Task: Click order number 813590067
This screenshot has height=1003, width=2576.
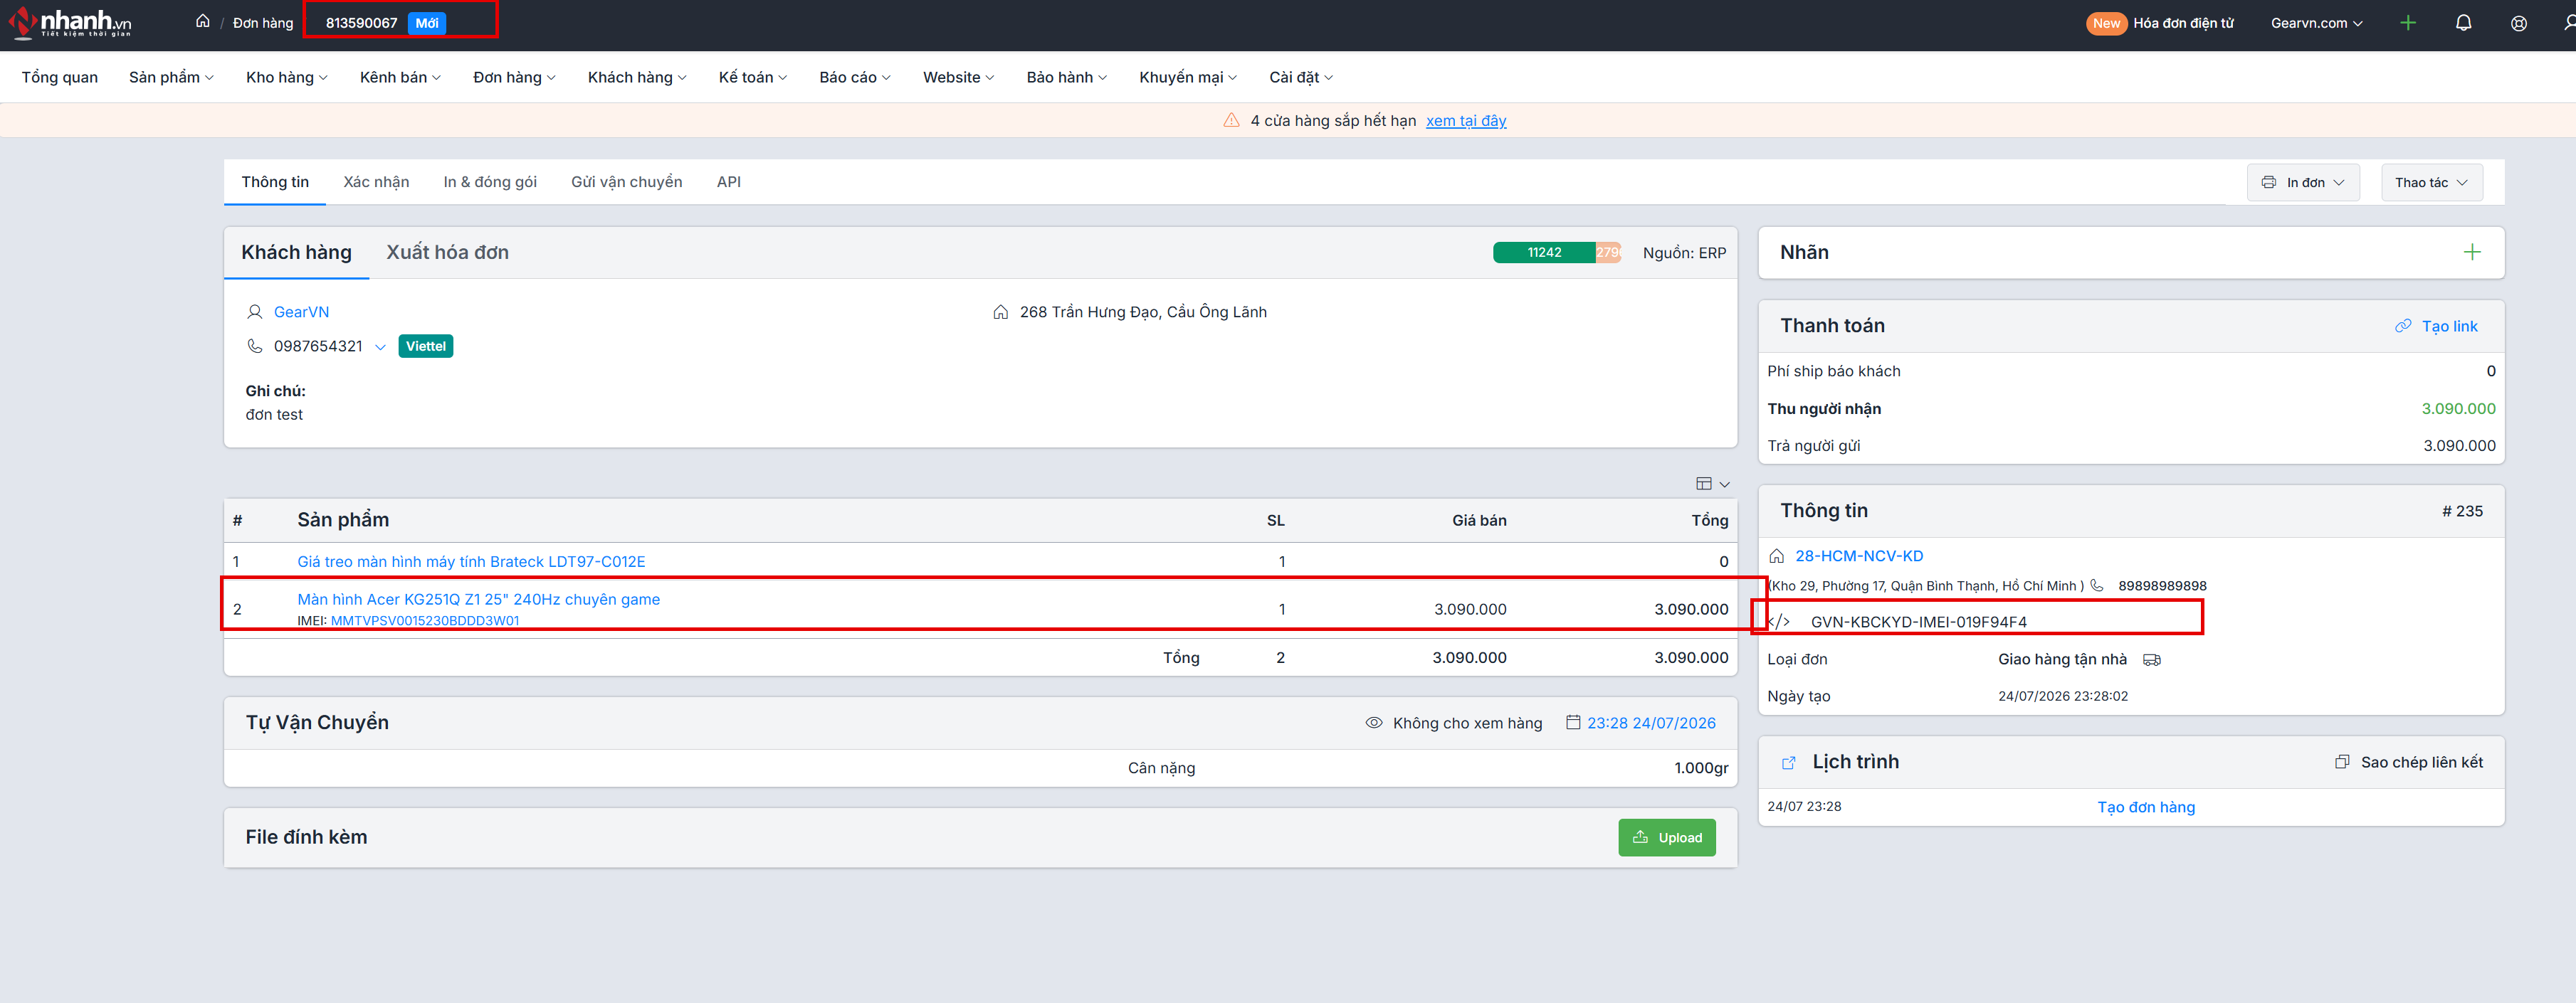Action: click(x=361, y=23)
